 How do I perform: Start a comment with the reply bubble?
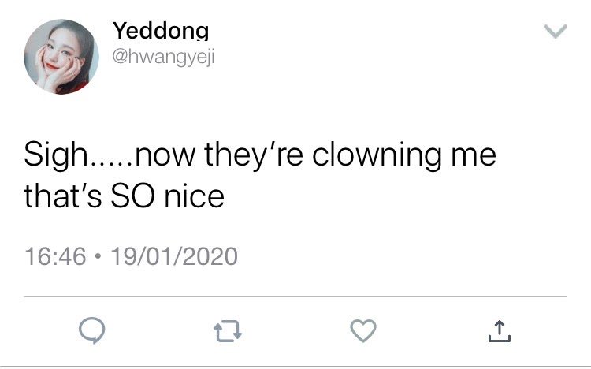[x=92, y=330]
